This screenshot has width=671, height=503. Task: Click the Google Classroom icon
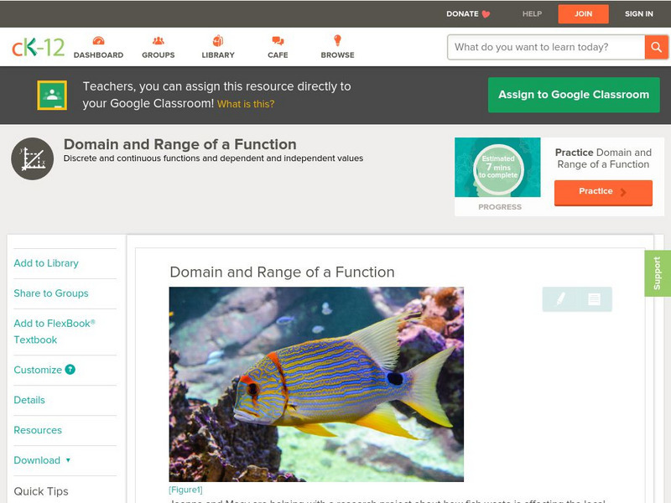pos(52,95)
